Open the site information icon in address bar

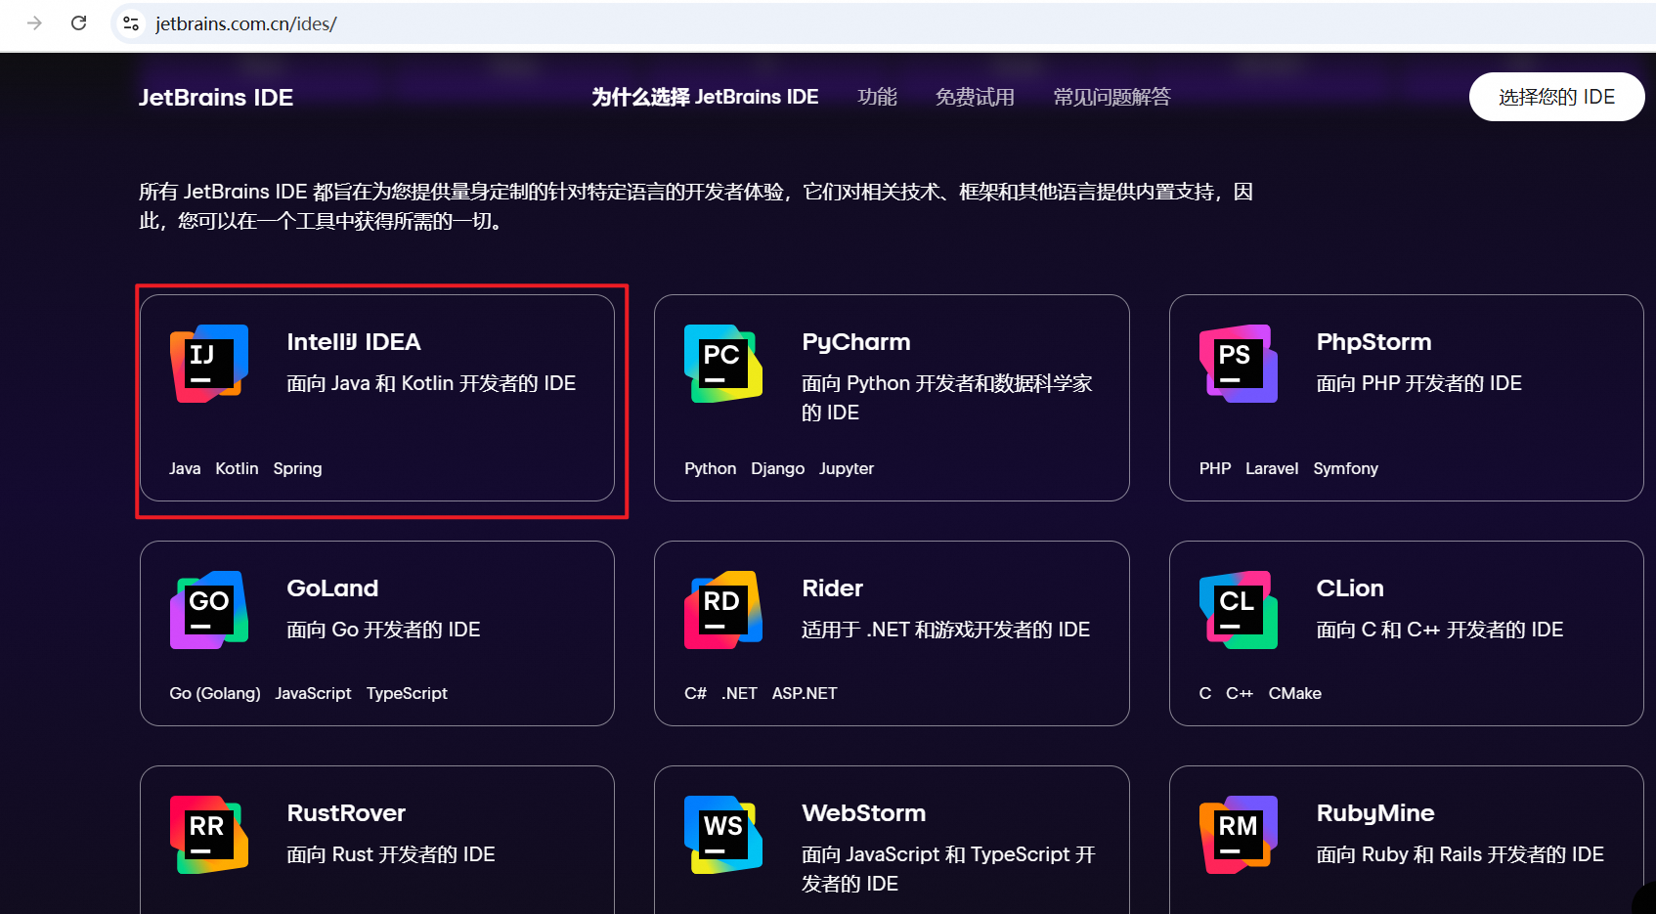tap(131, 23)
